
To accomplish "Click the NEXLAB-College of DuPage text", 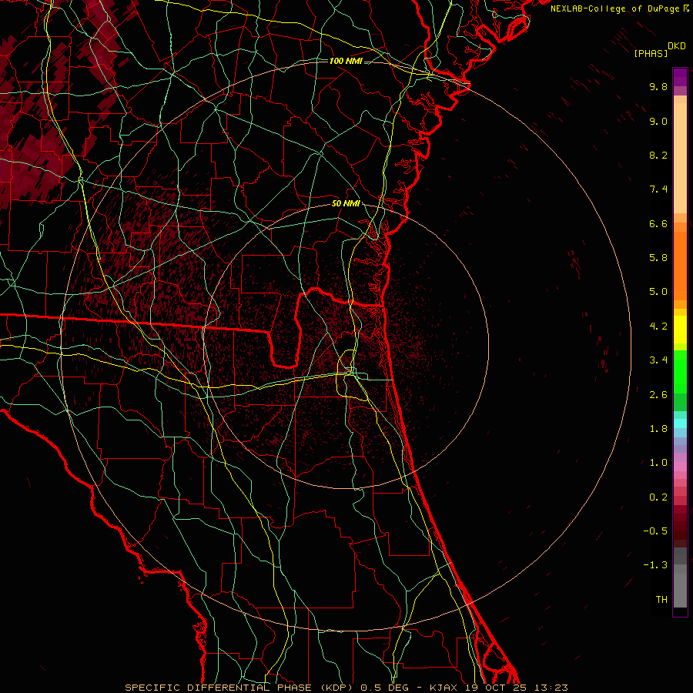I will [615, 8].
